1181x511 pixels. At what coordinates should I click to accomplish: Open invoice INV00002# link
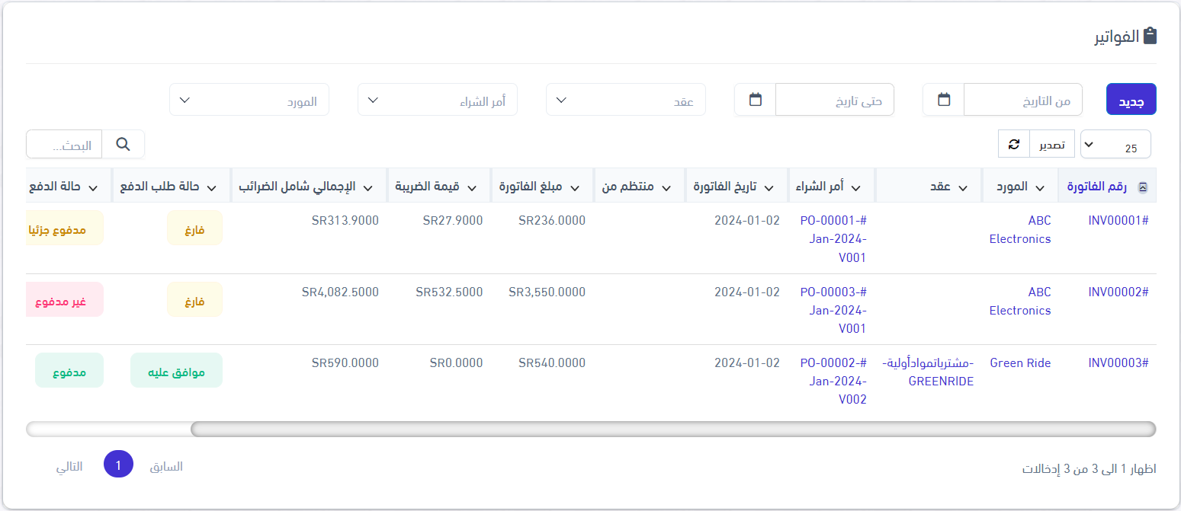pyautogui.click(x=1118, y=292)
